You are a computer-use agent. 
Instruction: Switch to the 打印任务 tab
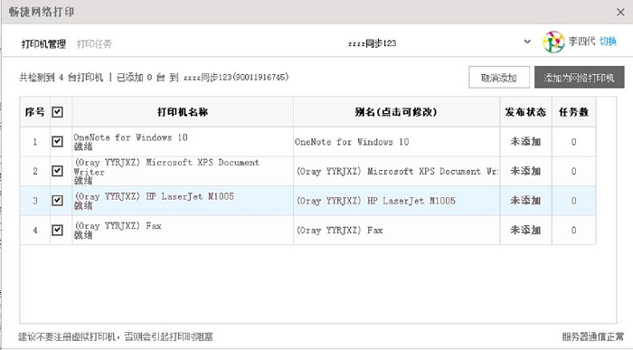point(94,43)
